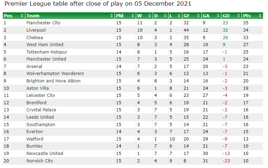The image size is (268, 168).
Task: Click the sort arrows in GD column
Action: (238, 15)
